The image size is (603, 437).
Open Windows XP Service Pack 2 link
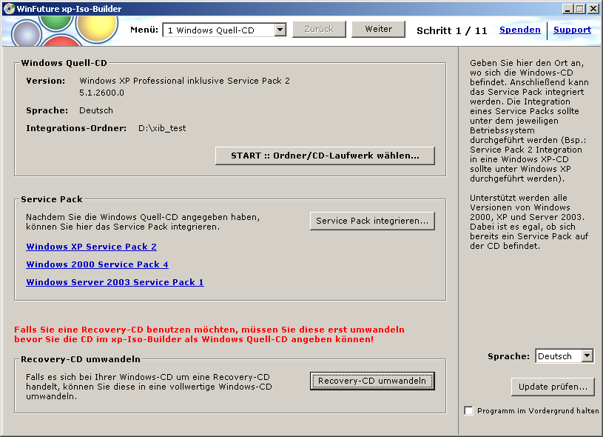[x=92, y=247]
